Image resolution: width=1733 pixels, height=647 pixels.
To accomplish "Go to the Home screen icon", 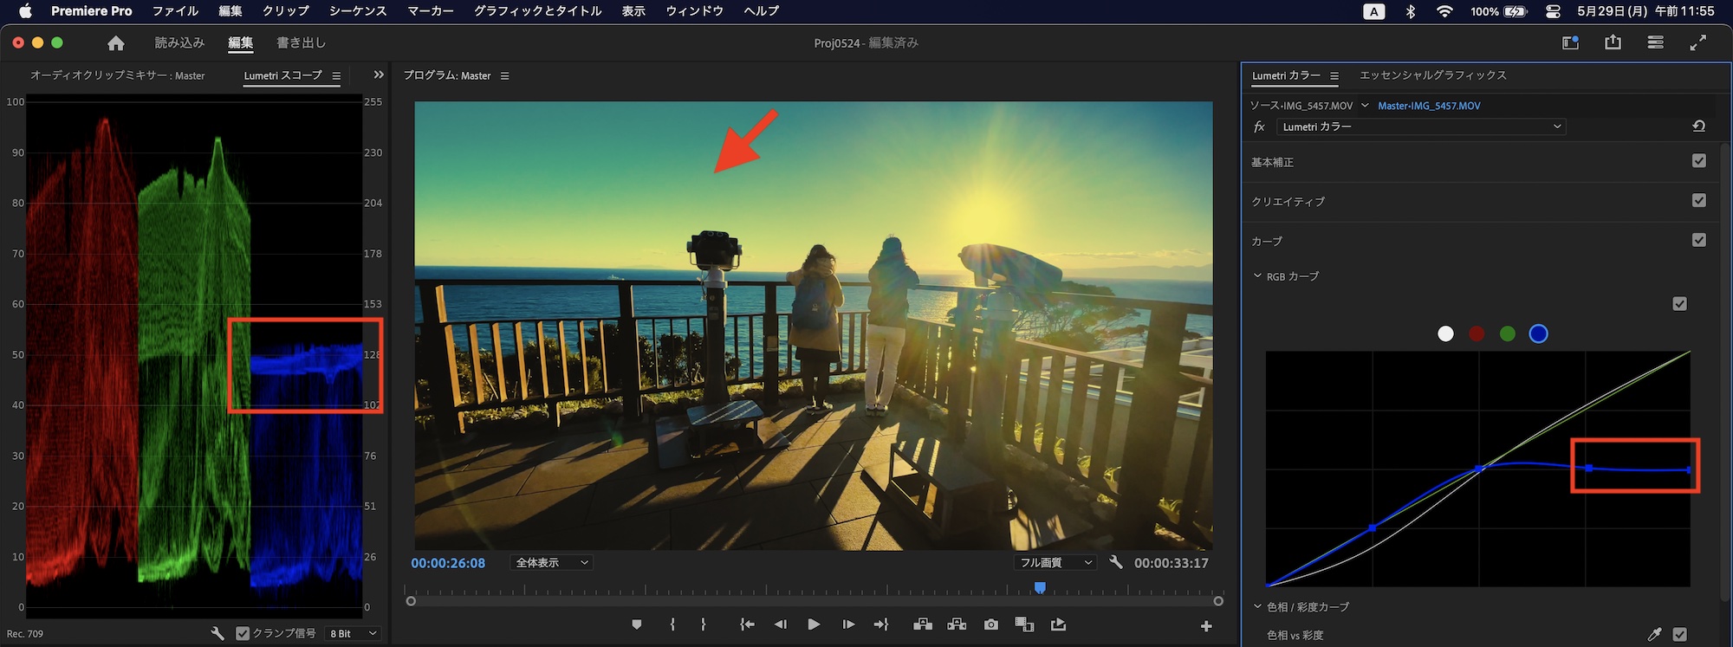I will tap(116, 42).
